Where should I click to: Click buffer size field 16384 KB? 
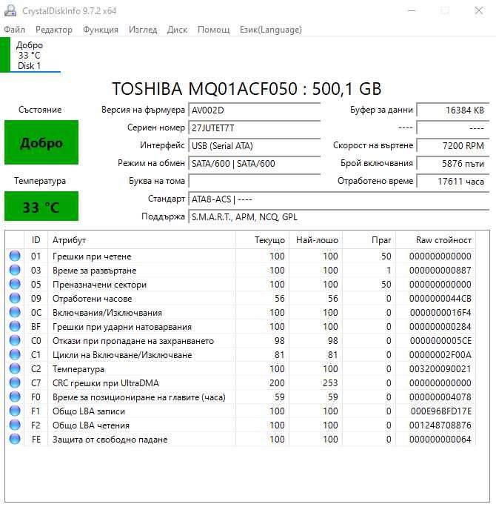(x=453, y=110)
